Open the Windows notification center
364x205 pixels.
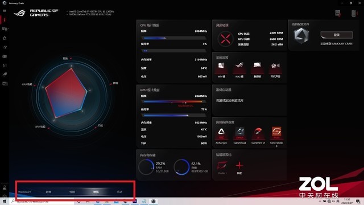point(358,201)
